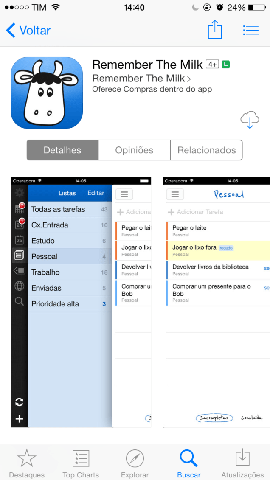Click the plus icon in the dark sidebar
270x480 pixels.
point(19,419)
